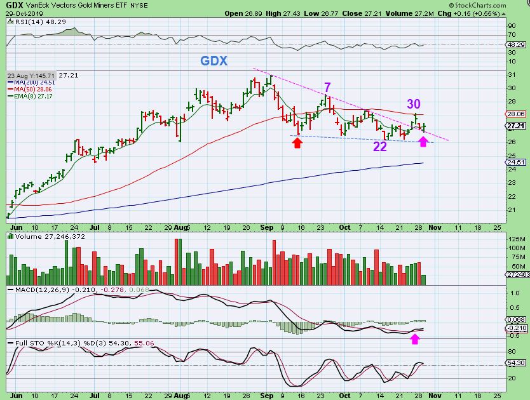Click the green bar-chart icon beside Volume
This screenshot has height=400, width=530.
pos(10,236)
